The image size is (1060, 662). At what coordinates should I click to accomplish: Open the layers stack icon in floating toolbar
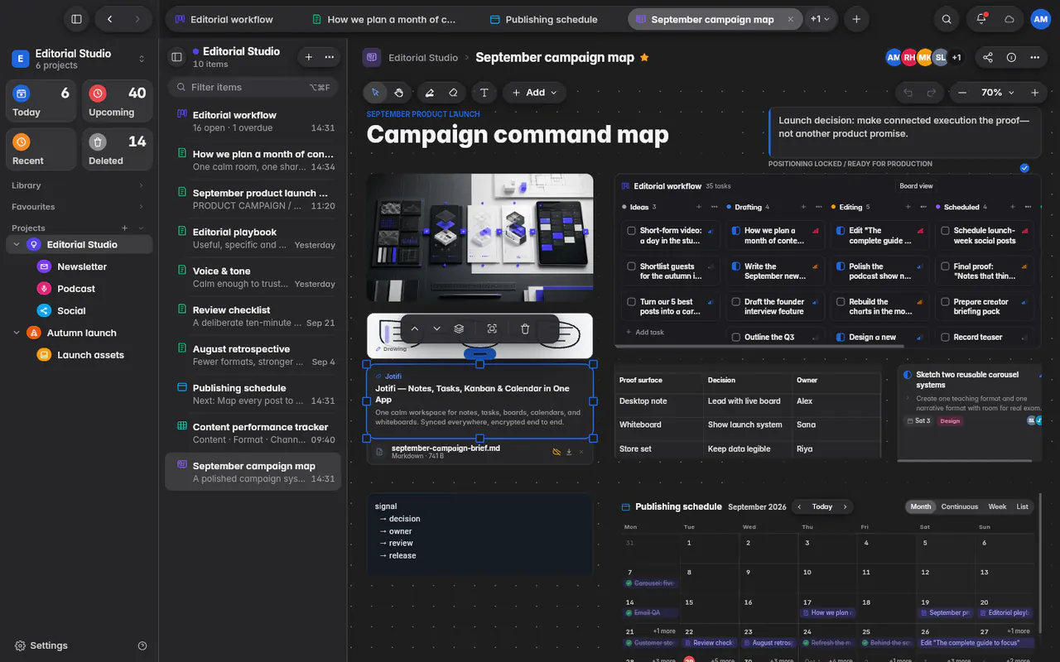pos(459,329)
